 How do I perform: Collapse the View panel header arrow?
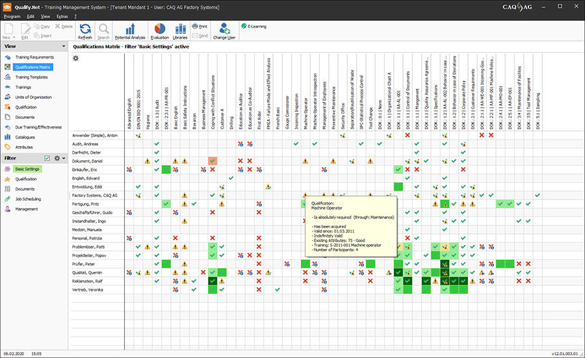coord(64,46)
